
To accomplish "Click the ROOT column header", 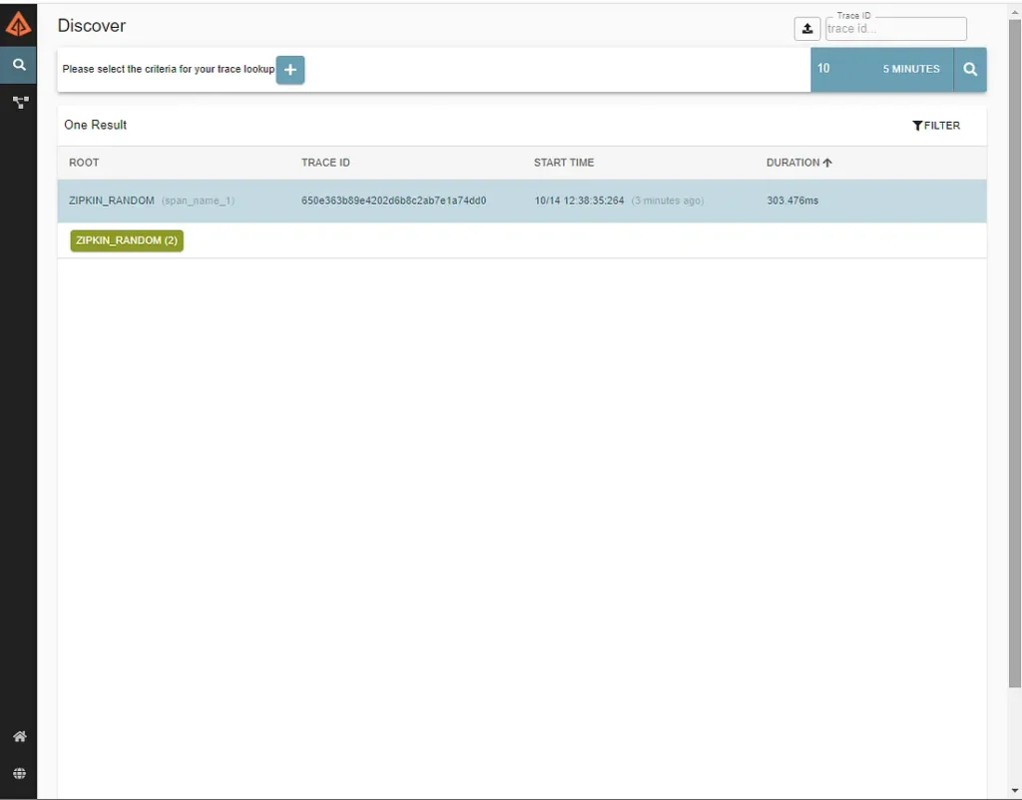I will (84, 163).
